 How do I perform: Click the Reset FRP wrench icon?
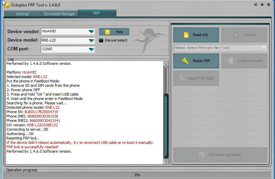(x=185, y=60)
